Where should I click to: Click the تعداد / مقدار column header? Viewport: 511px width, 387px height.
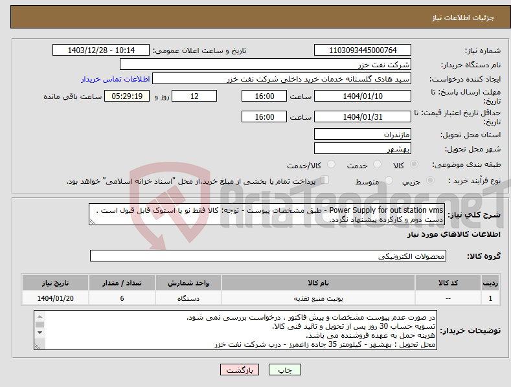[x=122, y=283]
